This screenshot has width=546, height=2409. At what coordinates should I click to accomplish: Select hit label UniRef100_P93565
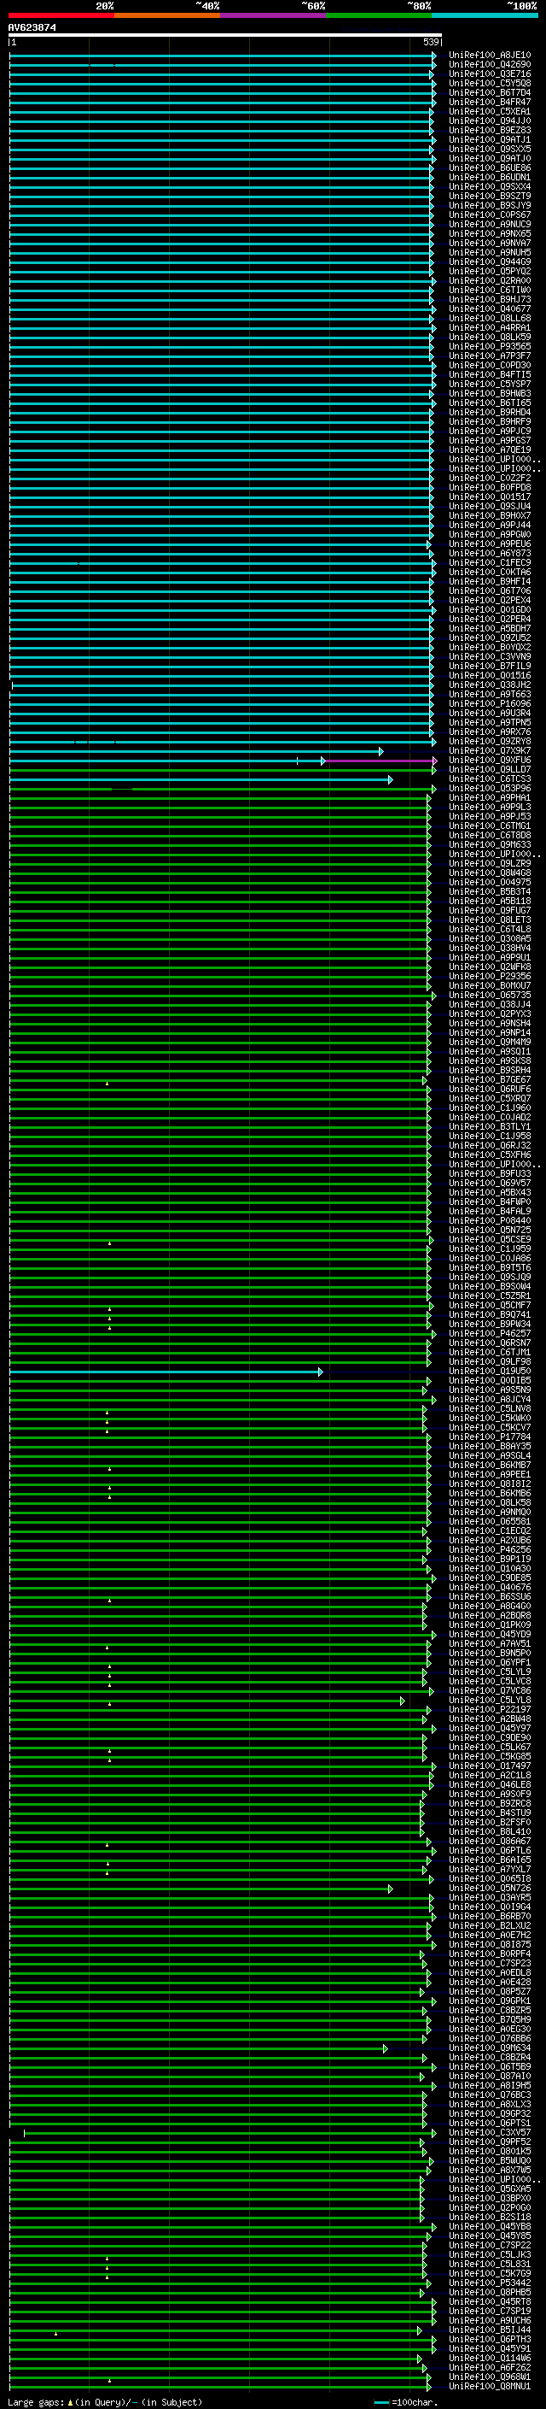pyautogui.click(x=490, y=346)
